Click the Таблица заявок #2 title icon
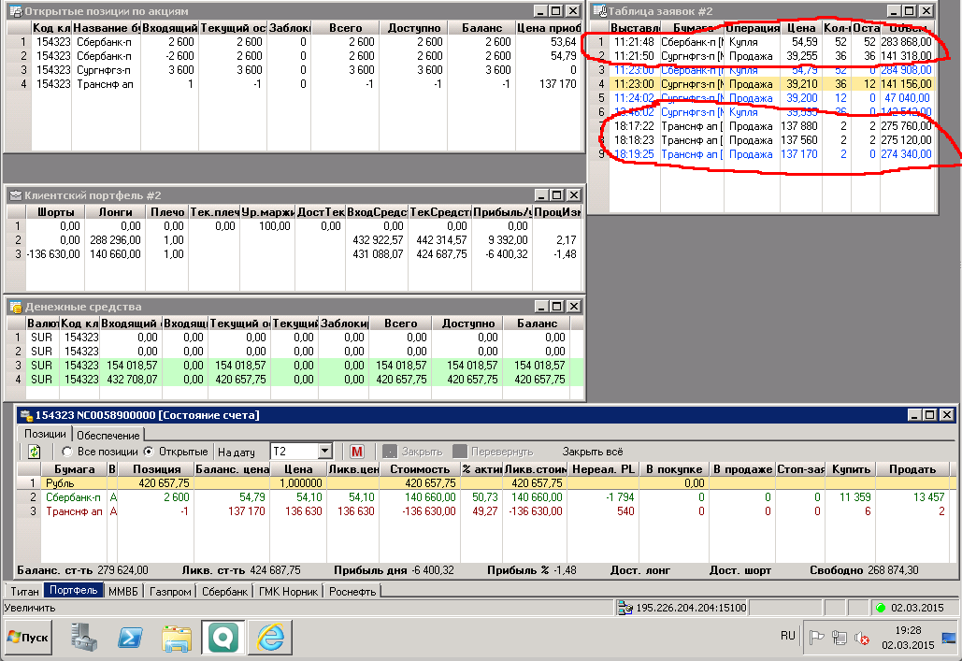The image size is (962, 661). click(599, 11)
